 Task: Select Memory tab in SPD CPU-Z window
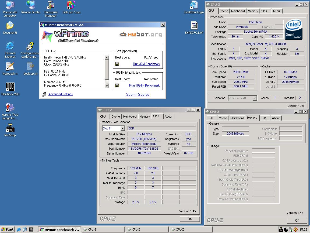pos(145,116)
